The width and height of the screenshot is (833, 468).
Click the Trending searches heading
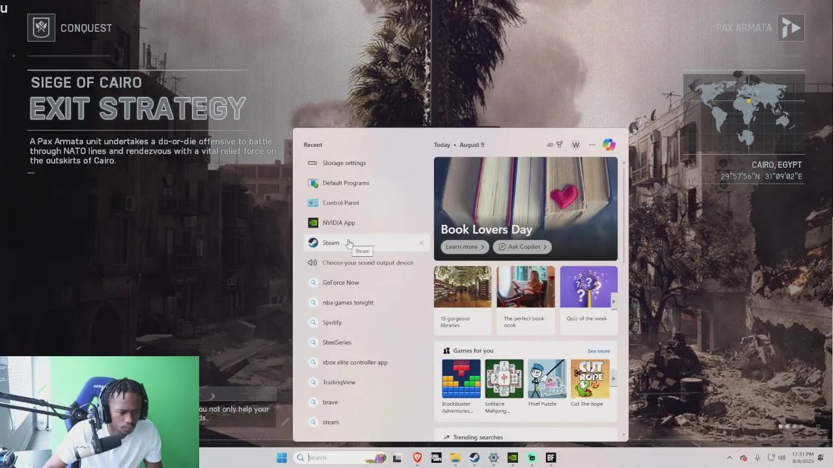478,437
